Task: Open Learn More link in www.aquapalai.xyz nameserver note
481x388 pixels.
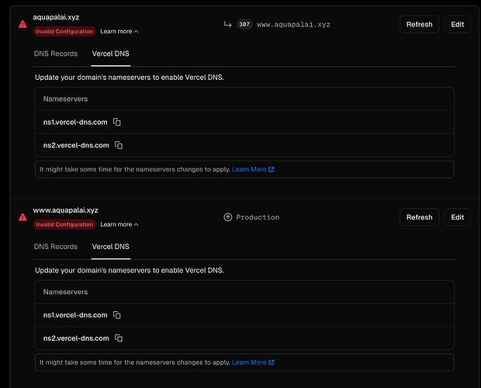Action: (x=253, y=362)
